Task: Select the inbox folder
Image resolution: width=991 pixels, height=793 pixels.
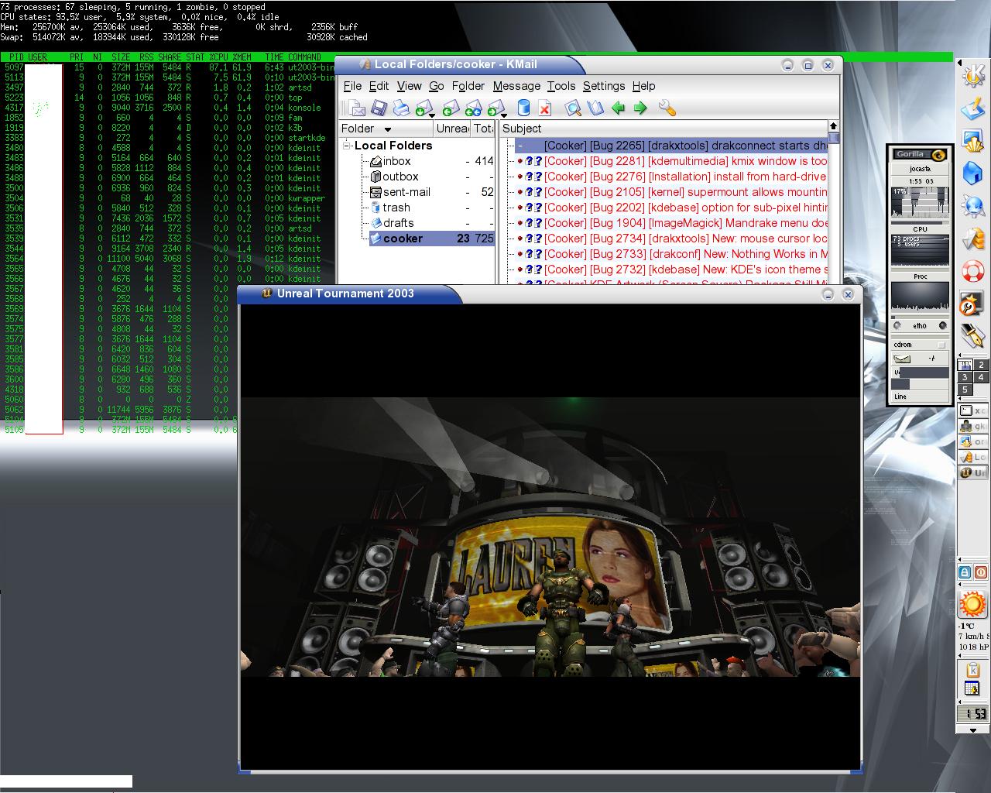Action: [396, 161]
